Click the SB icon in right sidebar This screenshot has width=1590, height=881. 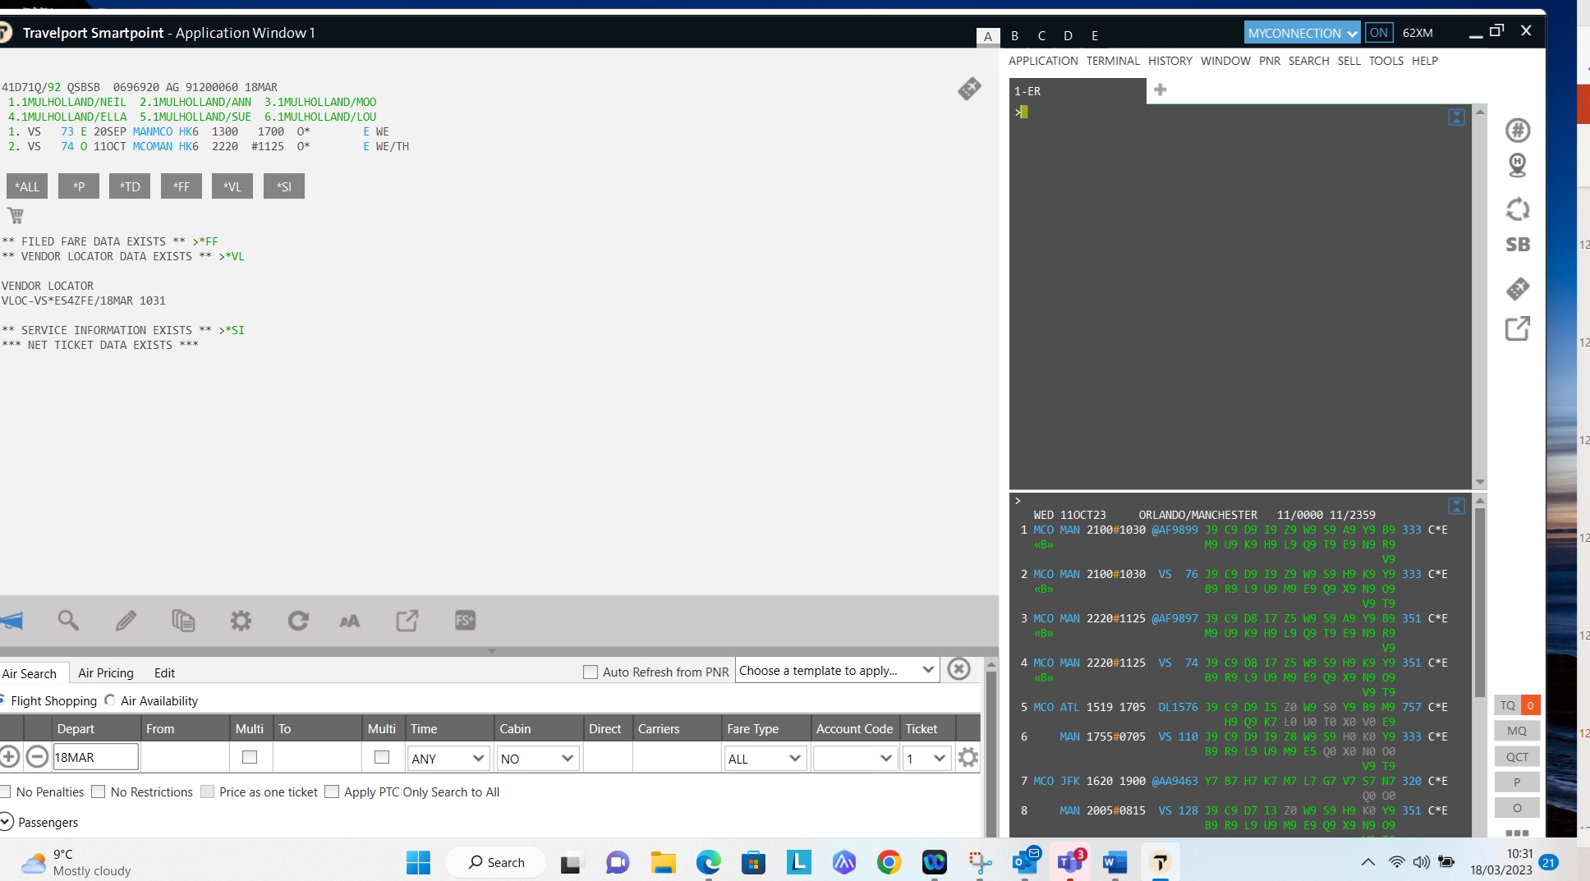pos(1517,245)
